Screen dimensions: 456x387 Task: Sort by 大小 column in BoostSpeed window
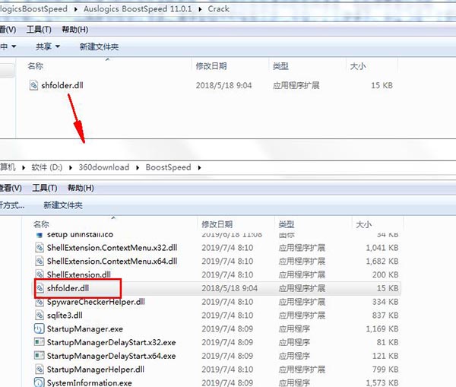[x=364, y=224]
